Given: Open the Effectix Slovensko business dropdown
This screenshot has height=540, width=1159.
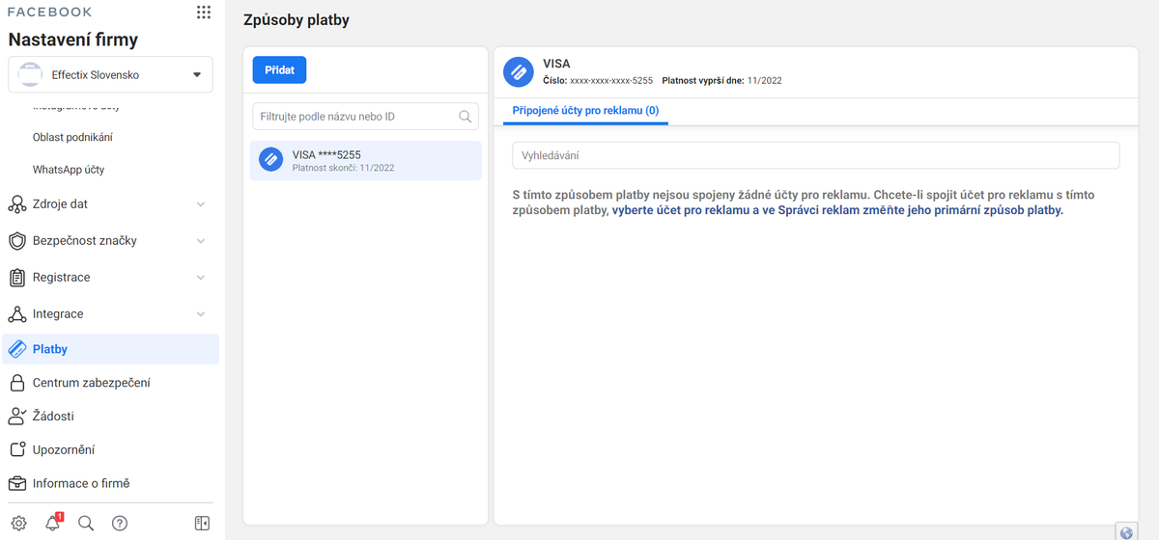Looking at the screenshot, I should pyautogui.click(x=110, y=74).
